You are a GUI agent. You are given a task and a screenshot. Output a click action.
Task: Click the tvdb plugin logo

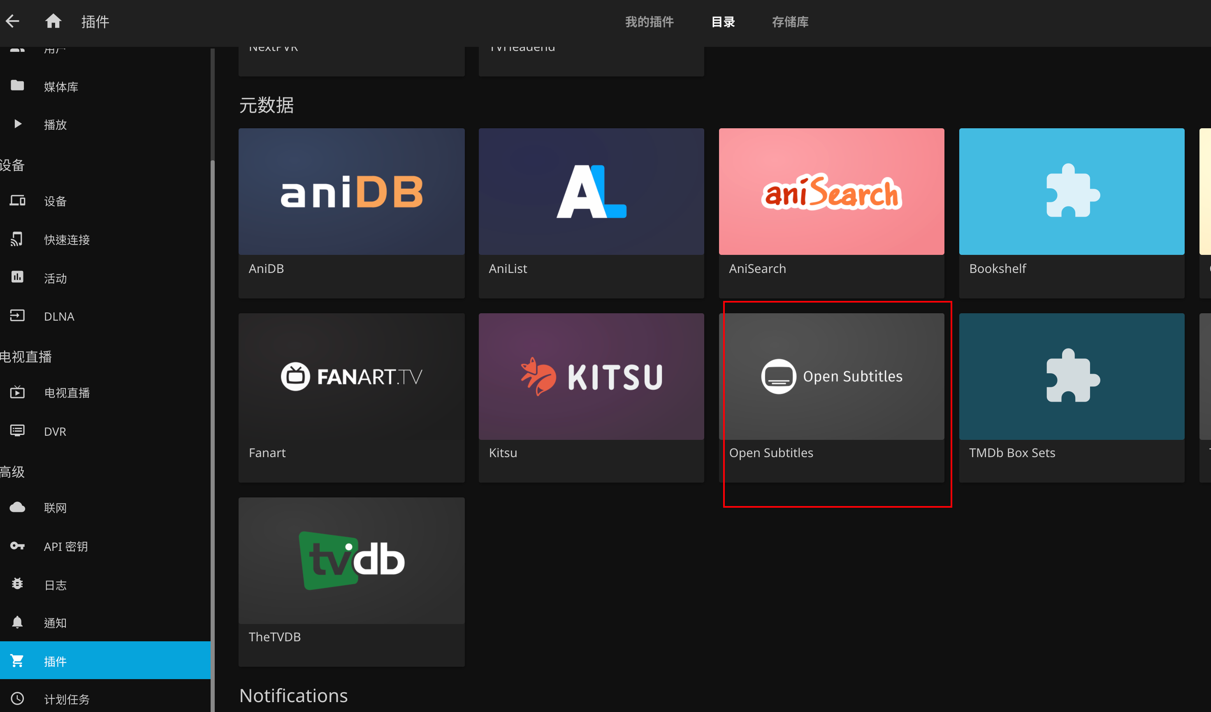(351, 560)
